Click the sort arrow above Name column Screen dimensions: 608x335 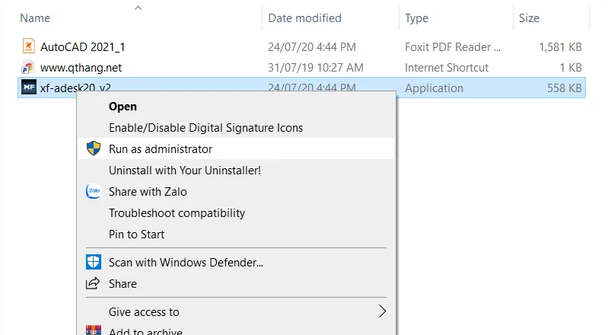tap(138, 8)
